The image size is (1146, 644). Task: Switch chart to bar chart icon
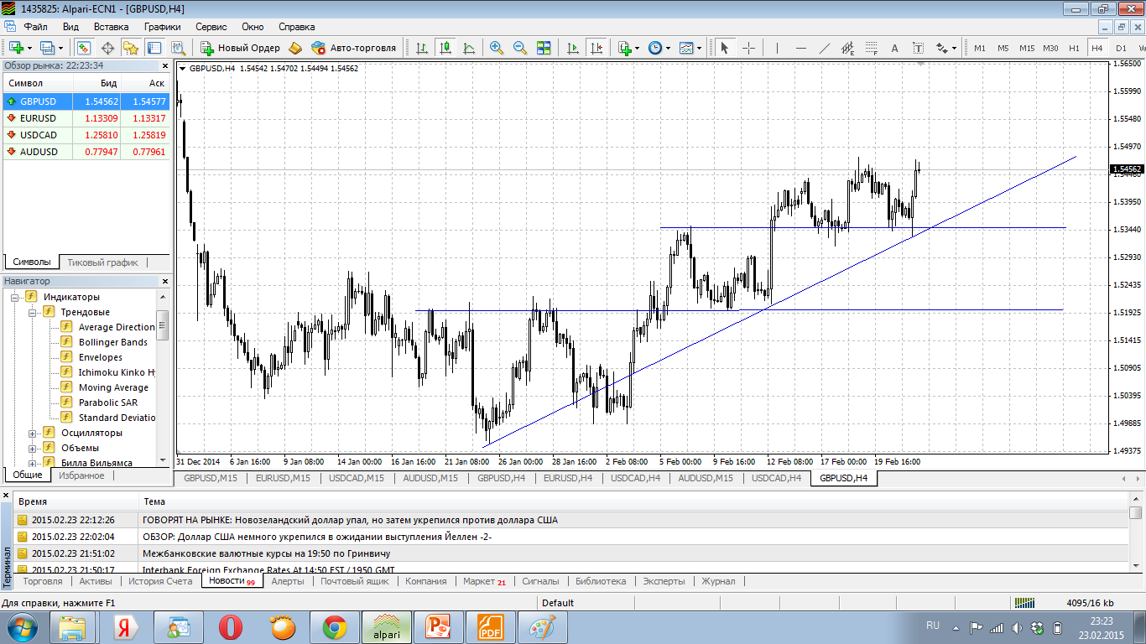point(421,48)
